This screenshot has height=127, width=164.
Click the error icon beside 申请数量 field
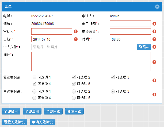coord(154,31)
